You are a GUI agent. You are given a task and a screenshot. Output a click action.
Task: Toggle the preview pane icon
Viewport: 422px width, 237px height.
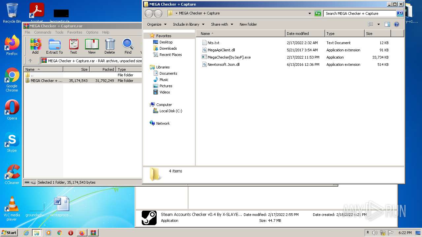pos(387,24)
